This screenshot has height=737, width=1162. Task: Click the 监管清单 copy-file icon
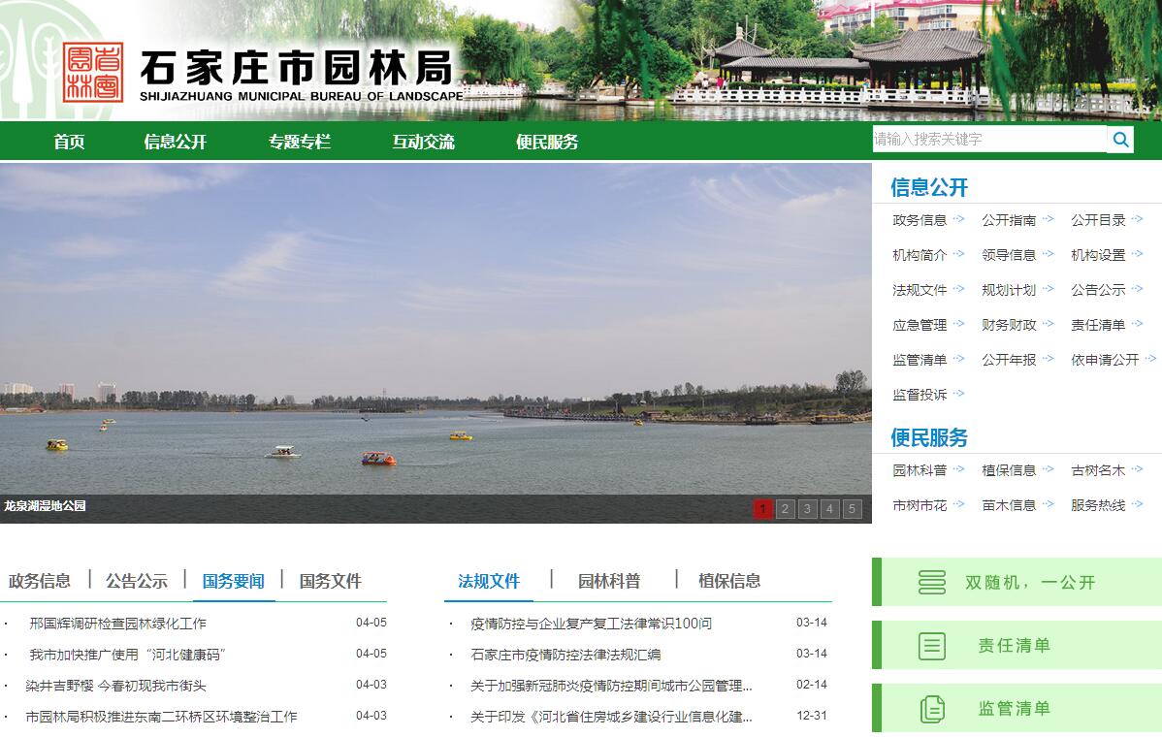click(x=931, y=709)
